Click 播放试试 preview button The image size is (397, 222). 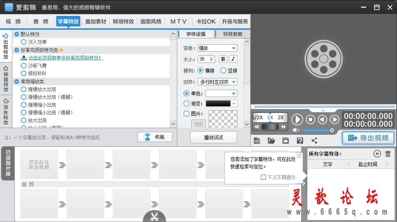pyautogui.click(x=213, y=137)
